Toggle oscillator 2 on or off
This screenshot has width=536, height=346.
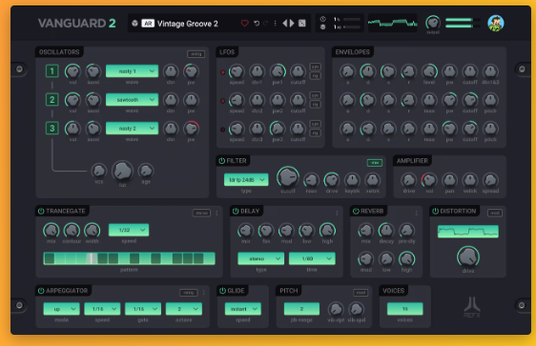52,100
